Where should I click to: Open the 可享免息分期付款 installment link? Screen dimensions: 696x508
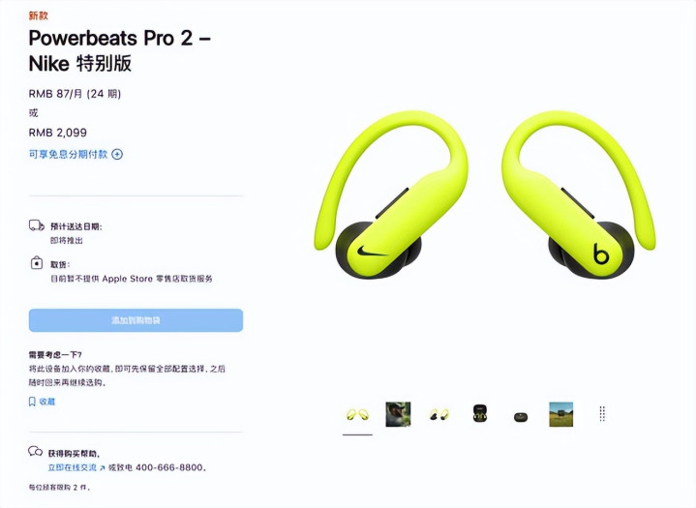point(69,154)
